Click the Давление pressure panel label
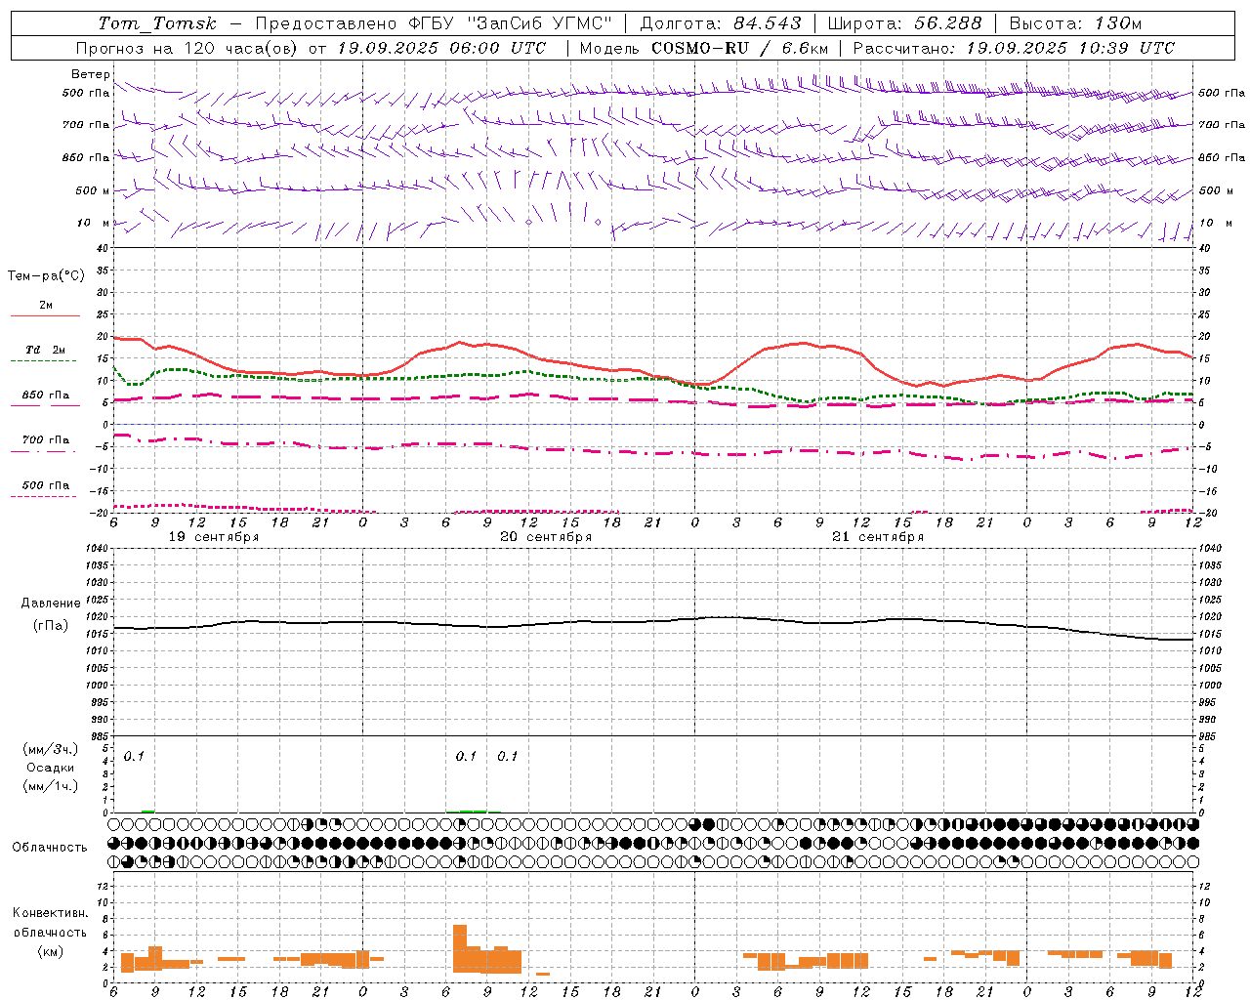Viewport: 1250px width, 1000px height. (x=51, y=604)
